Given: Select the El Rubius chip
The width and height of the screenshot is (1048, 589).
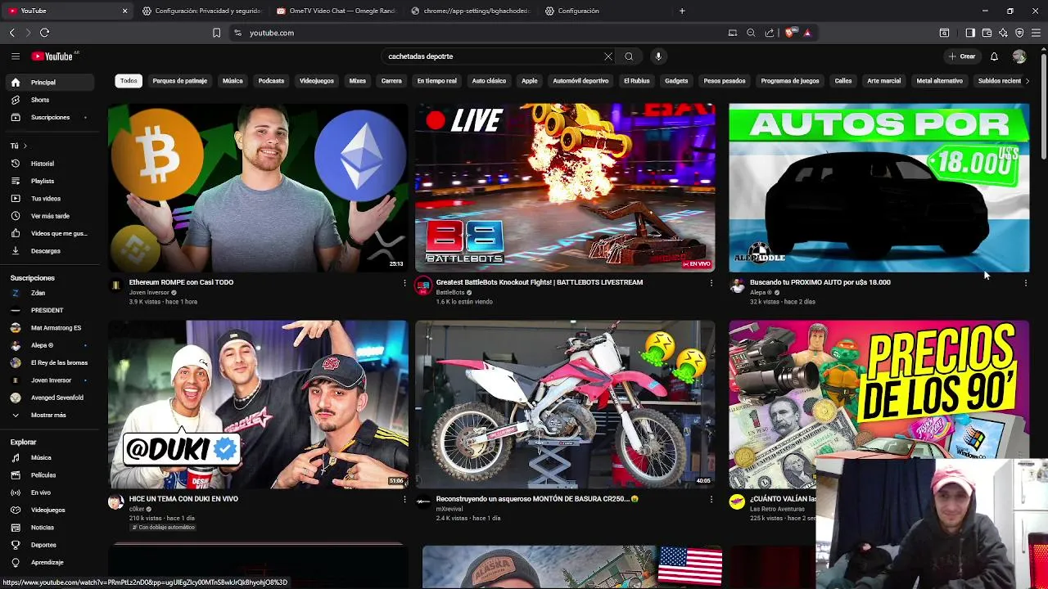Looking at the screenshot, I should pyautogui.click(x=636, y=81).
